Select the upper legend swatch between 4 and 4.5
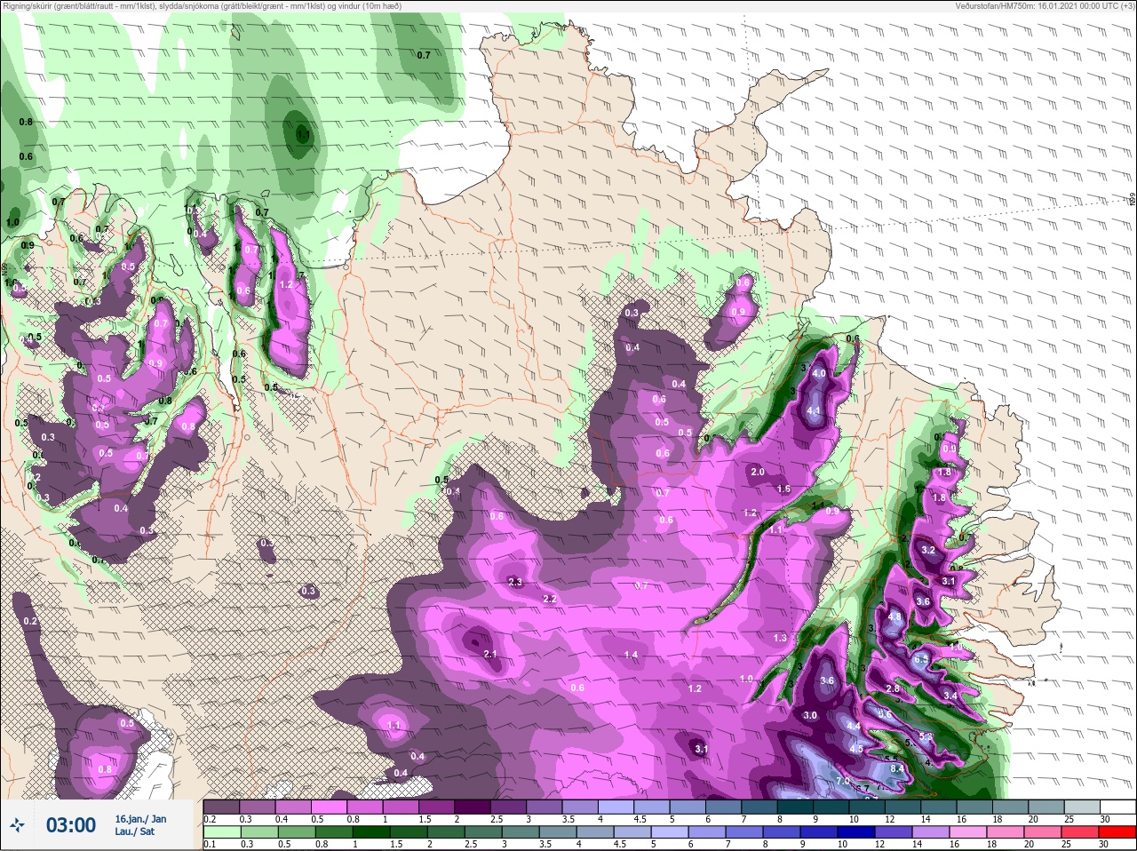1137x851 pixels. point(617,807)
